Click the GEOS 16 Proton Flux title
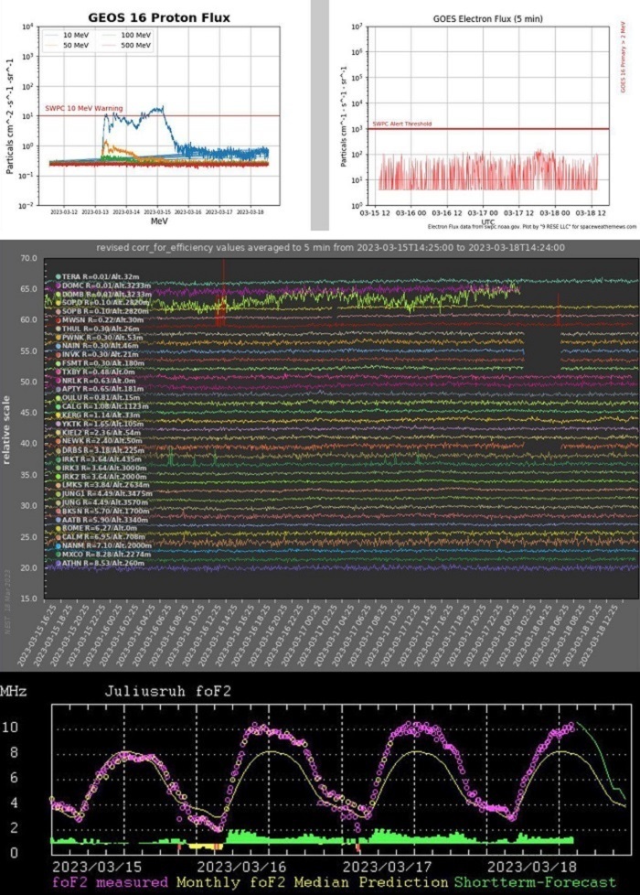640x895 pixels. (159, 16)
